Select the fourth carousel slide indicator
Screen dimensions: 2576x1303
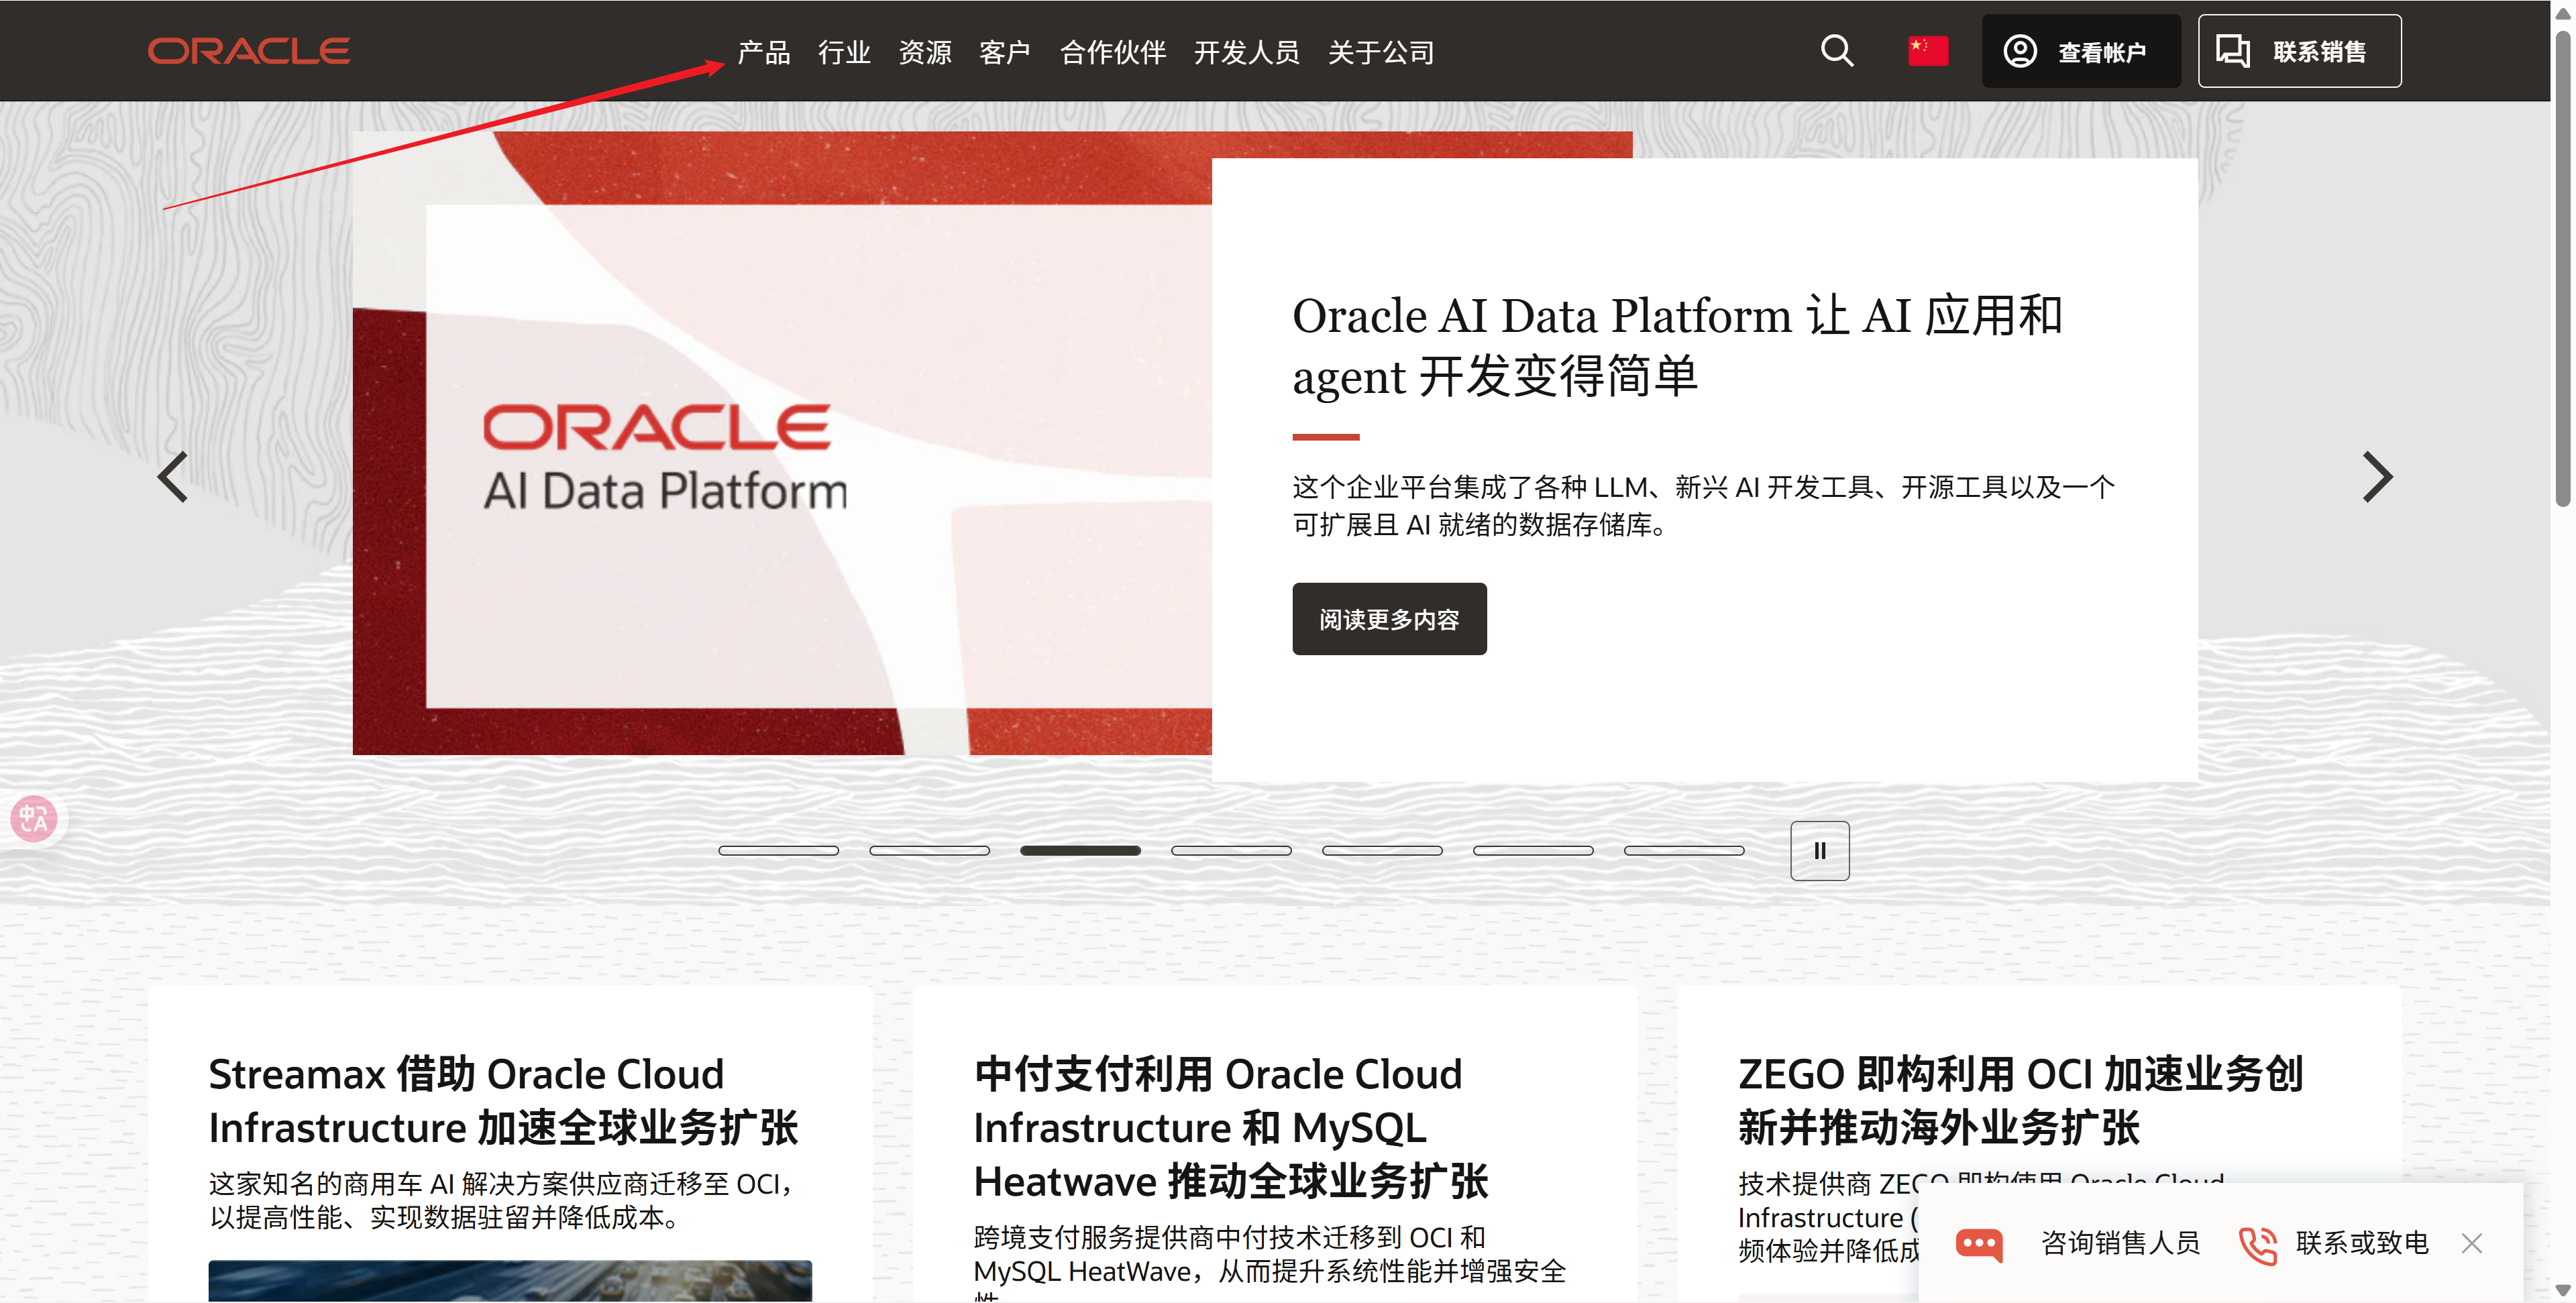1231,851
